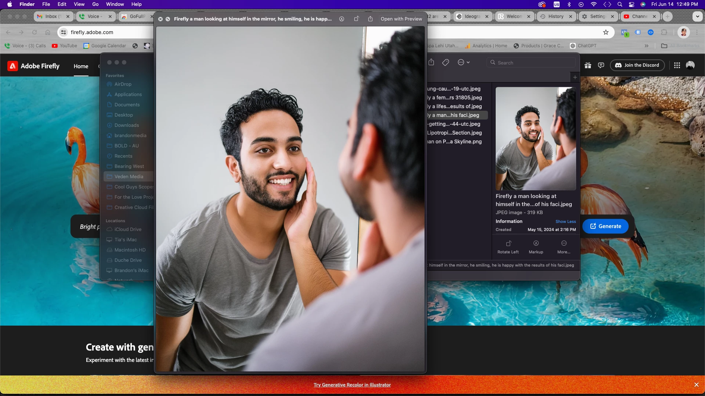Viewport: 705px width, 396px height.
Task: Click the Edit Tags icon in Finder toolbar
Action: pyautogui.click(x=445, y=63)
